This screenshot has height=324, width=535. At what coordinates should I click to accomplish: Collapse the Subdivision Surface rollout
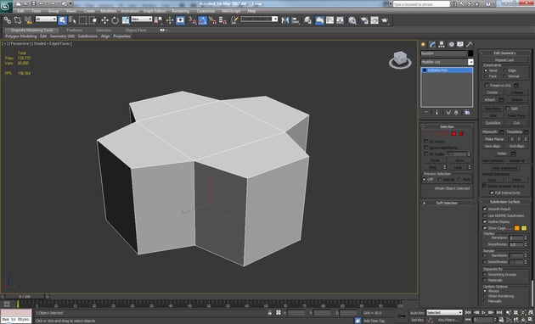[504, 202]
